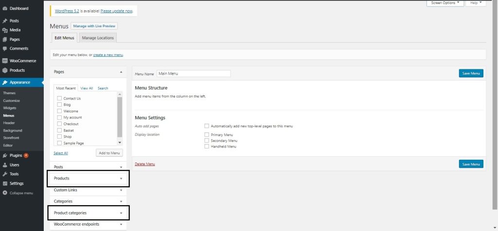Click the Dashboard icon in sidebar
This screenshot has height=231, width=498.
click(x=5, y=8)
